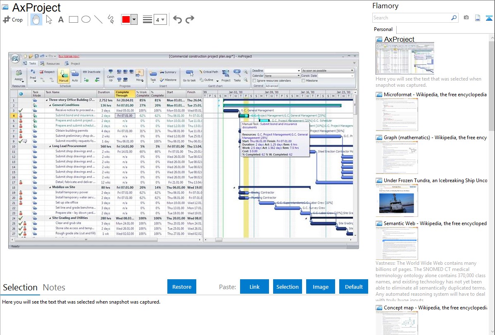Screen dimensions: 495x335
Task: Click the document page icon beside camera
Action: point(478,18)
